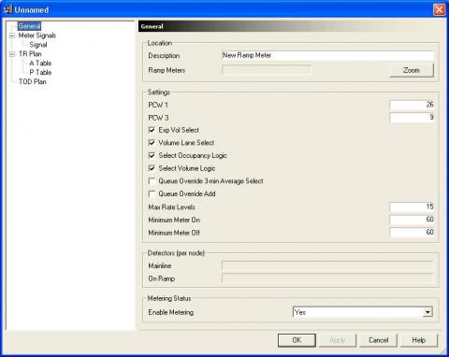449x357 pixels.
Task: Open the Signal tree item
Action: [x=38, y=45]
